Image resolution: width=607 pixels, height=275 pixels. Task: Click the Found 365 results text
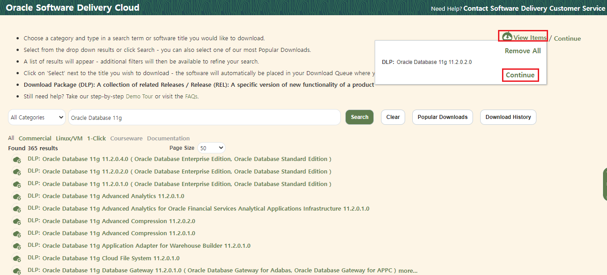tap(33, 148)
